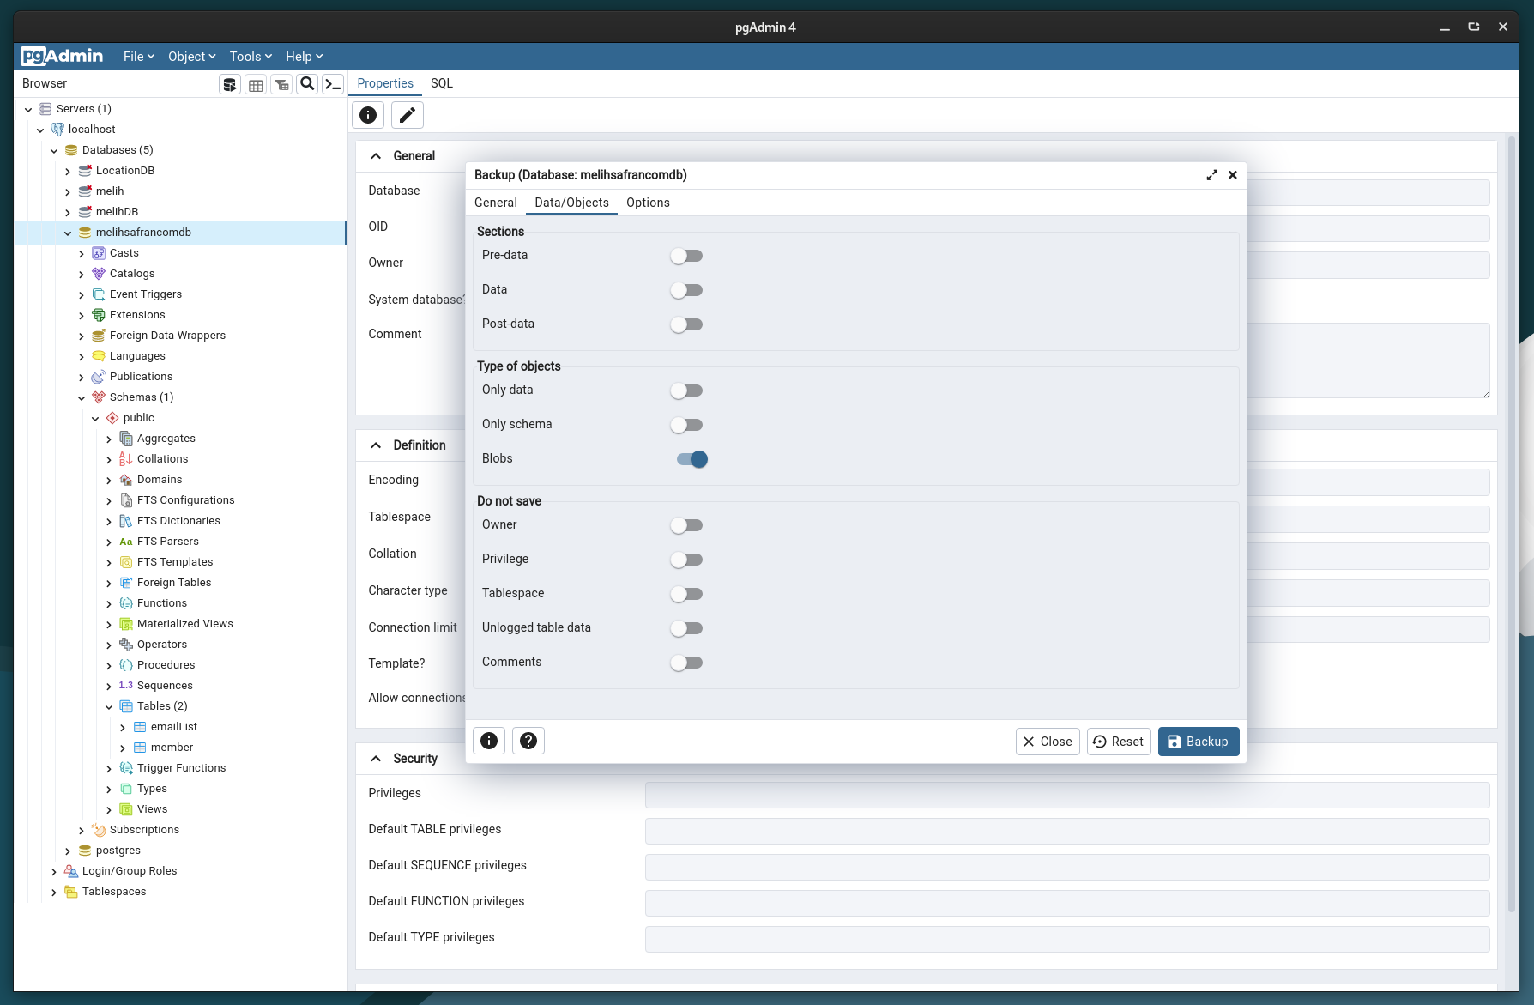Toggle Do not save Tablespace switch

click(686, 594)
